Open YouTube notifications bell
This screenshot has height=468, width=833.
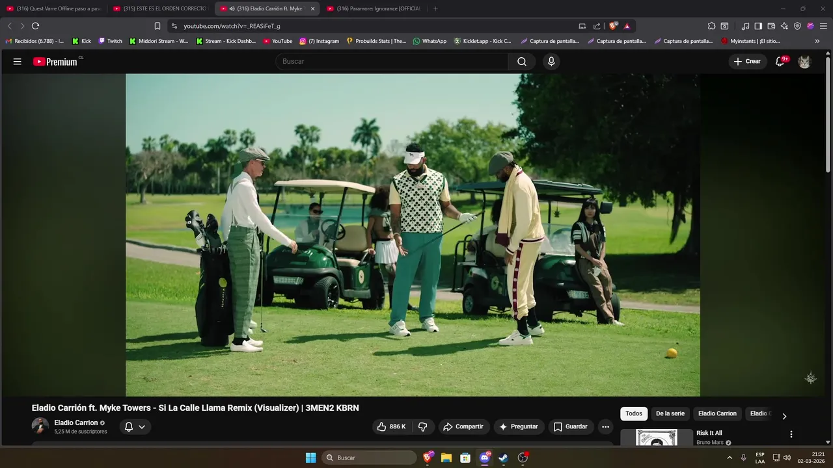coord(781,61)
